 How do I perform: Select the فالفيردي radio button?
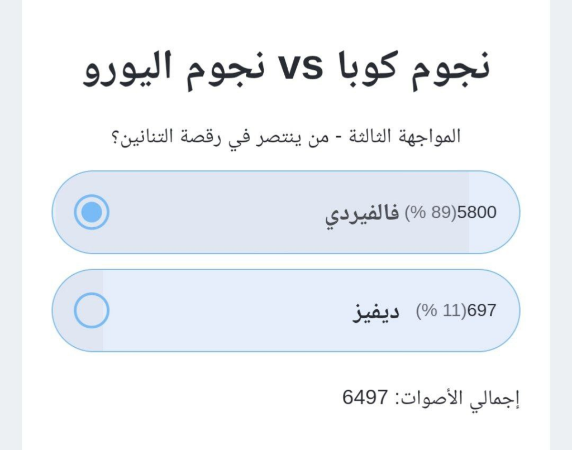(91, 212)
